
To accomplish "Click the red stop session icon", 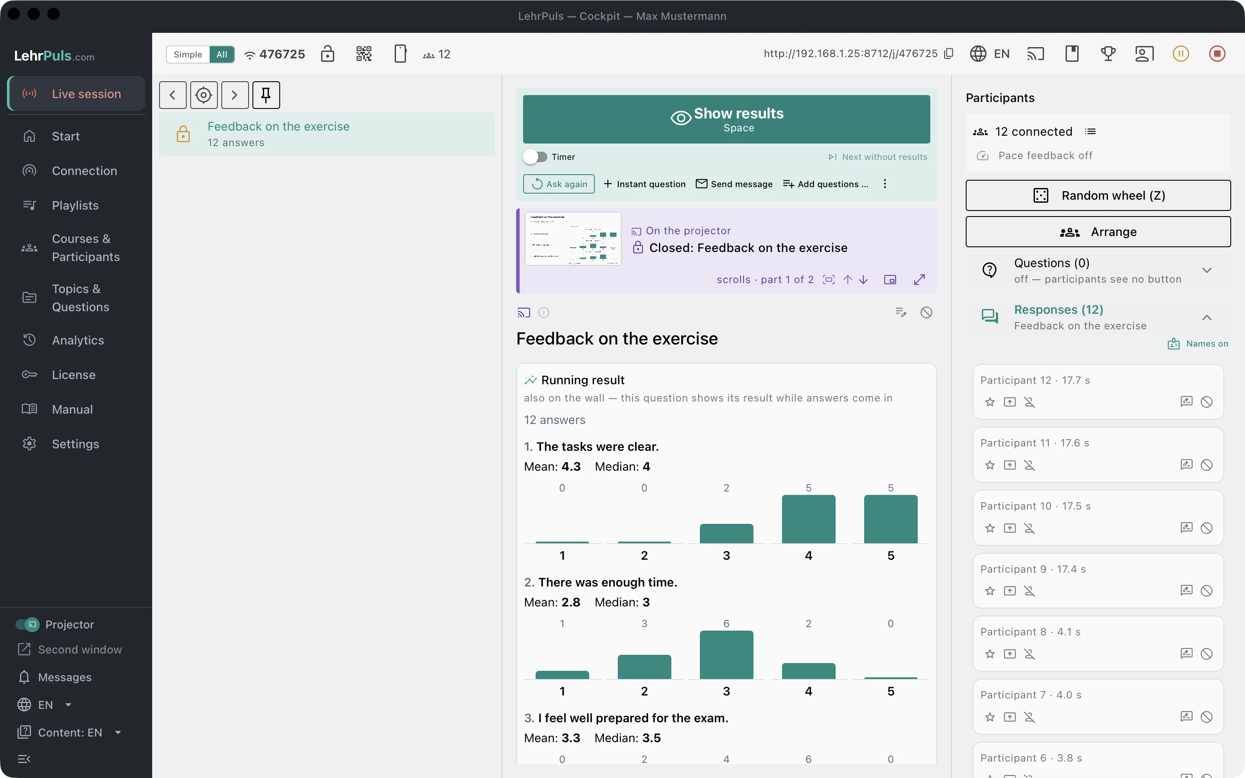I will click(1217, 54).
